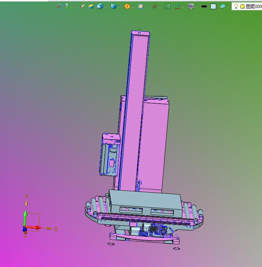Image resolution: width=262 pixels, height=267 pixels.
Task: Click the magnifier inquiry icon
Action: click(141, 7)
